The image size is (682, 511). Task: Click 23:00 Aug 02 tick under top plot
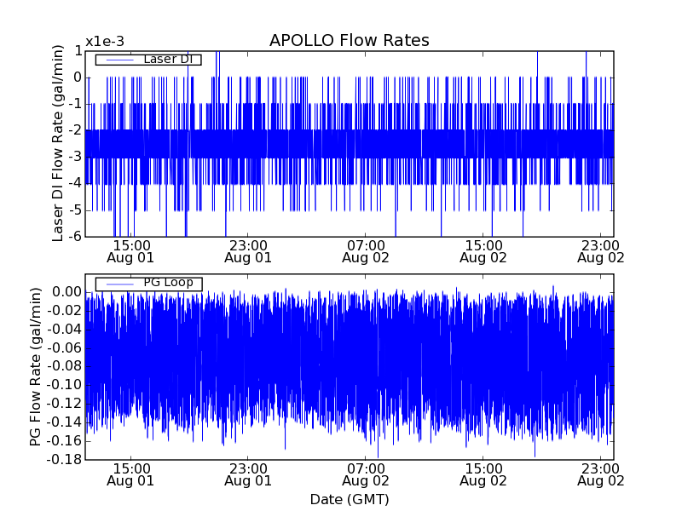point(602,250)
